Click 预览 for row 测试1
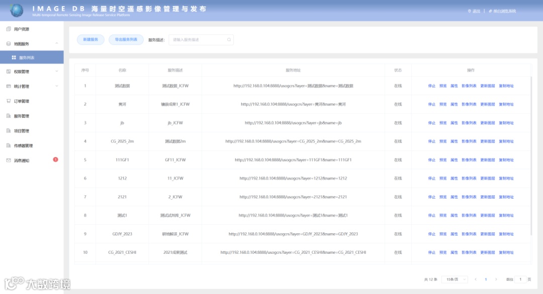 pos(443,215)
